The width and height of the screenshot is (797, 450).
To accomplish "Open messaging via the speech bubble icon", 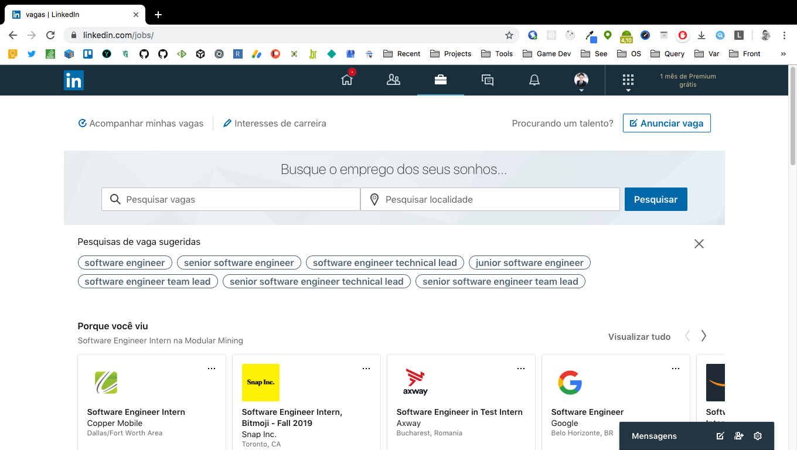I will click(487, 80).
